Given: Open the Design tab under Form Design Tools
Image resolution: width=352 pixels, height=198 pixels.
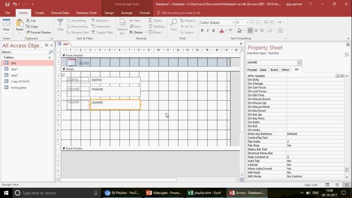Looking at the screenshot, I should pos(109,13).
